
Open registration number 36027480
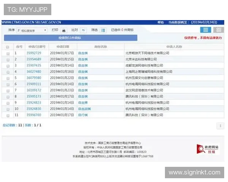(x=34, y=72)
